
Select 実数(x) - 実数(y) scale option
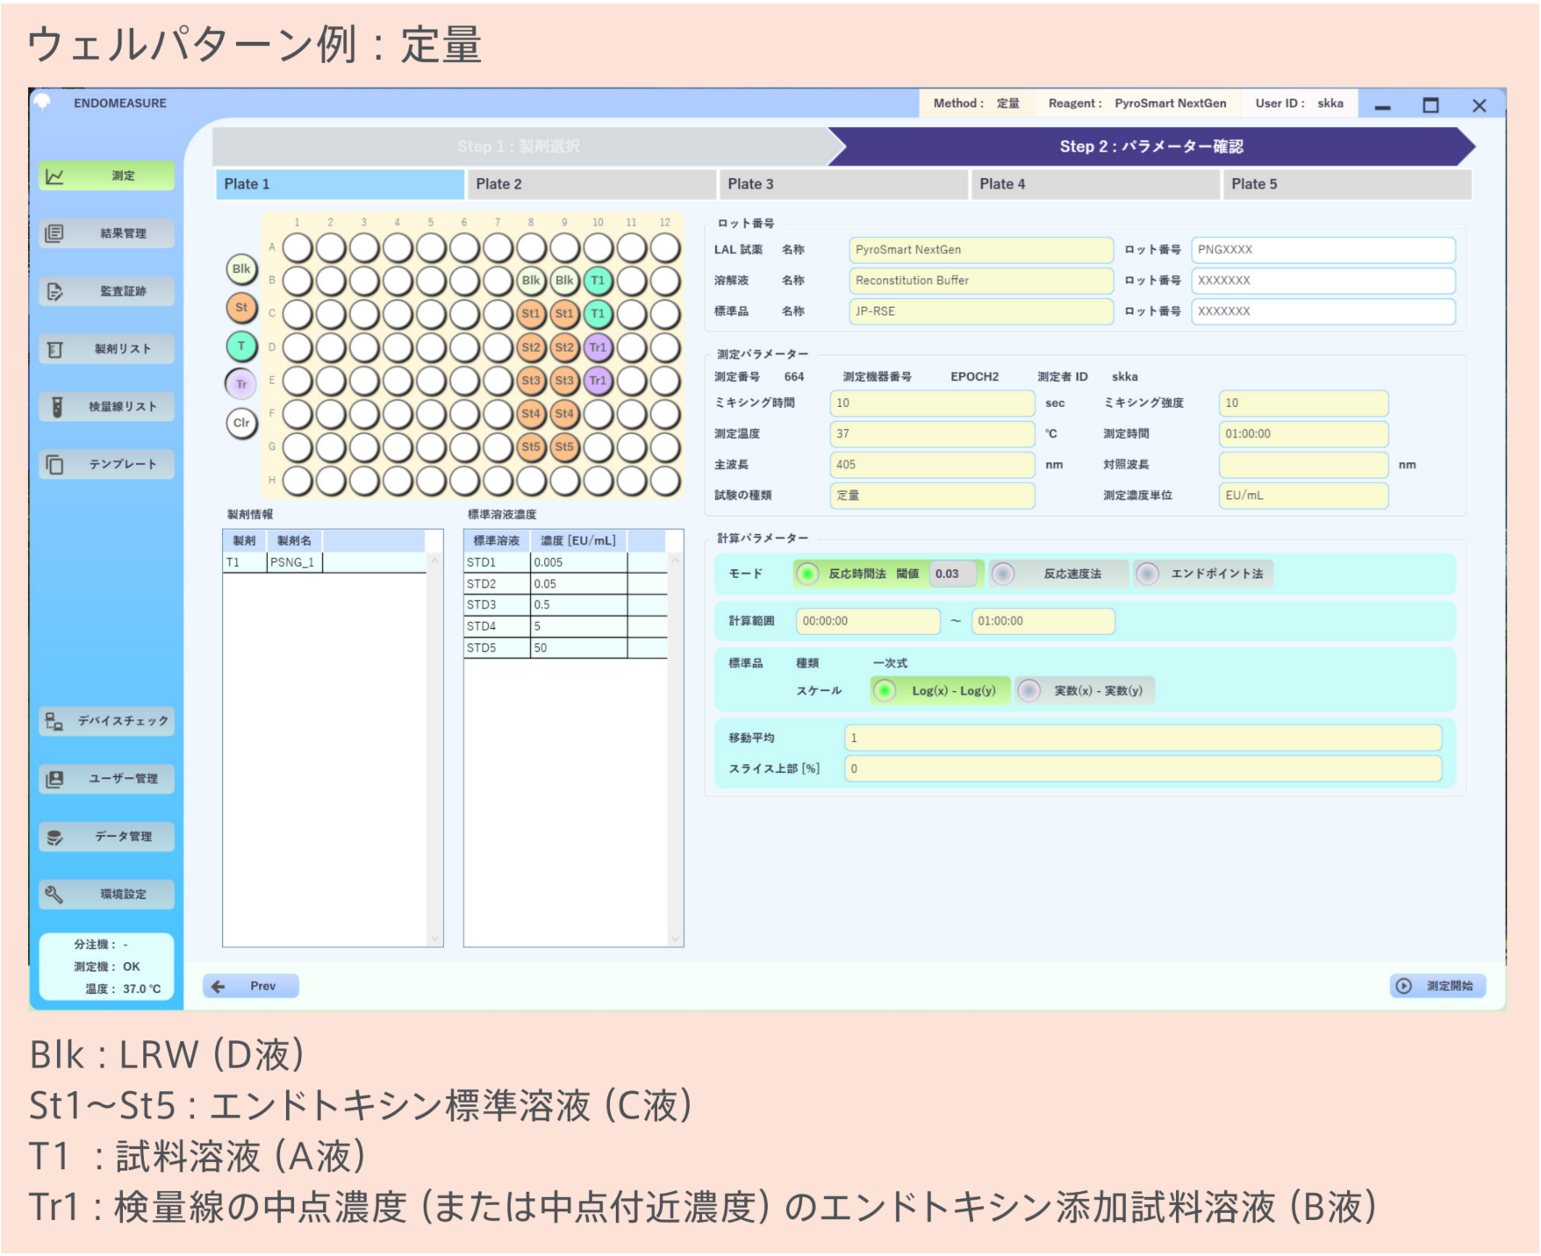[1029, 690]
